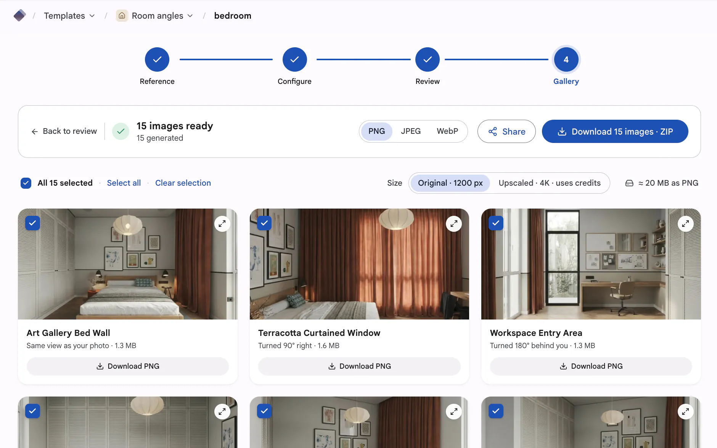Screen dimensions: 717x448
Task: Click the Room angles house icon
Action: pyautogui.click(x=122, y=16)
